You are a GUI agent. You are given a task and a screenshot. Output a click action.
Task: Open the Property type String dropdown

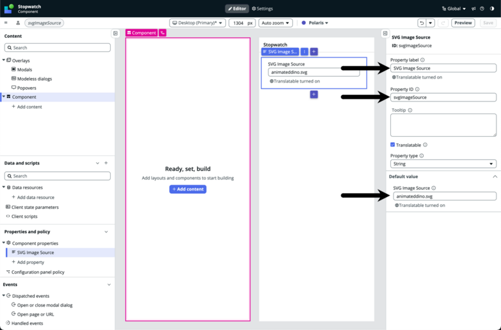point(443,164)
